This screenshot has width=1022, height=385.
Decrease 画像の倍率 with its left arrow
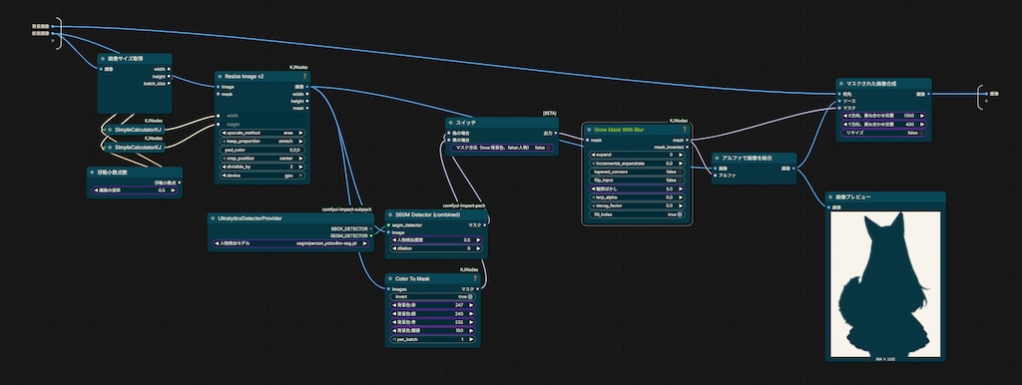[x=96, y=191]
